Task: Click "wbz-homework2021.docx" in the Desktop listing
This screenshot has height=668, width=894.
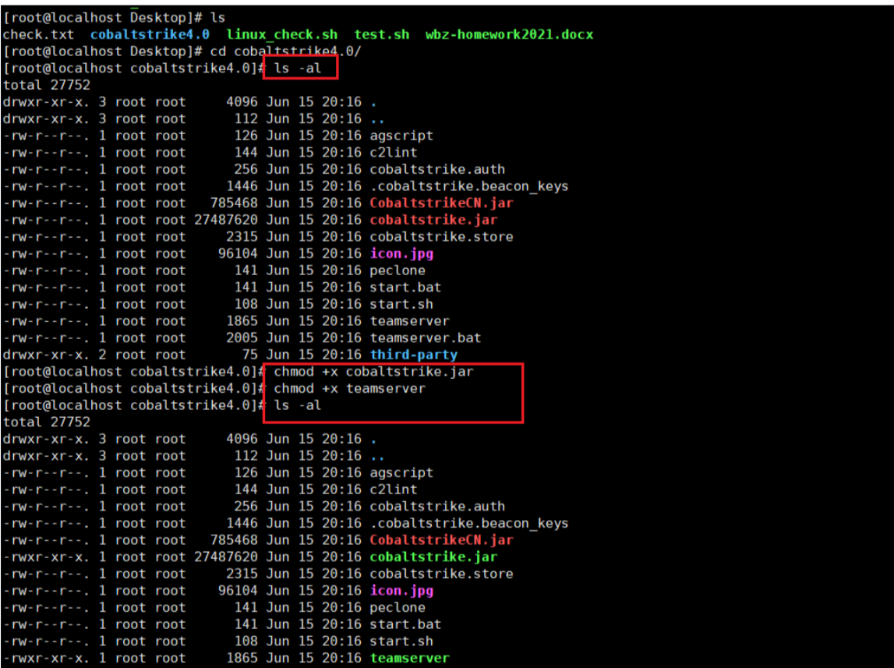Action: (x=509, y=34)
